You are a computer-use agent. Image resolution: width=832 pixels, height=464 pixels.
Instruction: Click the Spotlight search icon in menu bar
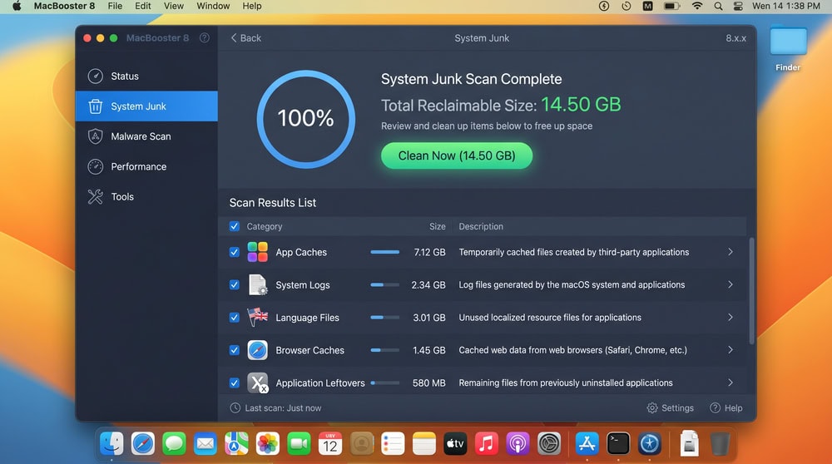click(x=718, y=7)
